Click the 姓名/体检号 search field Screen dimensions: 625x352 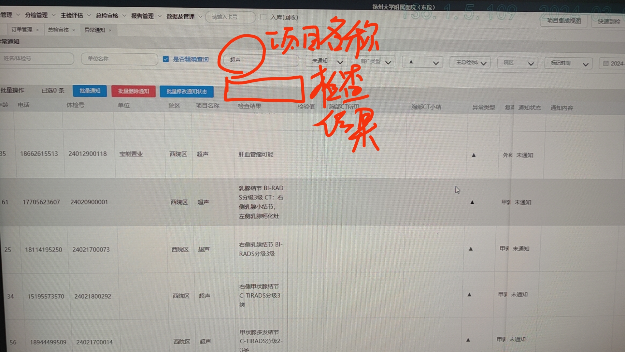37,58
